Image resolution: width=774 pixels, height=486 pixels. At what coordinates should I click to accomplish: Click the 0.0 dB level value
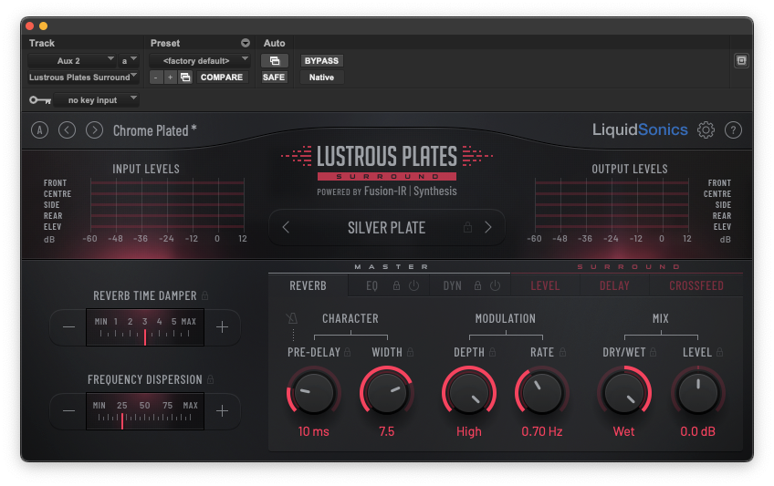[697, 432]
